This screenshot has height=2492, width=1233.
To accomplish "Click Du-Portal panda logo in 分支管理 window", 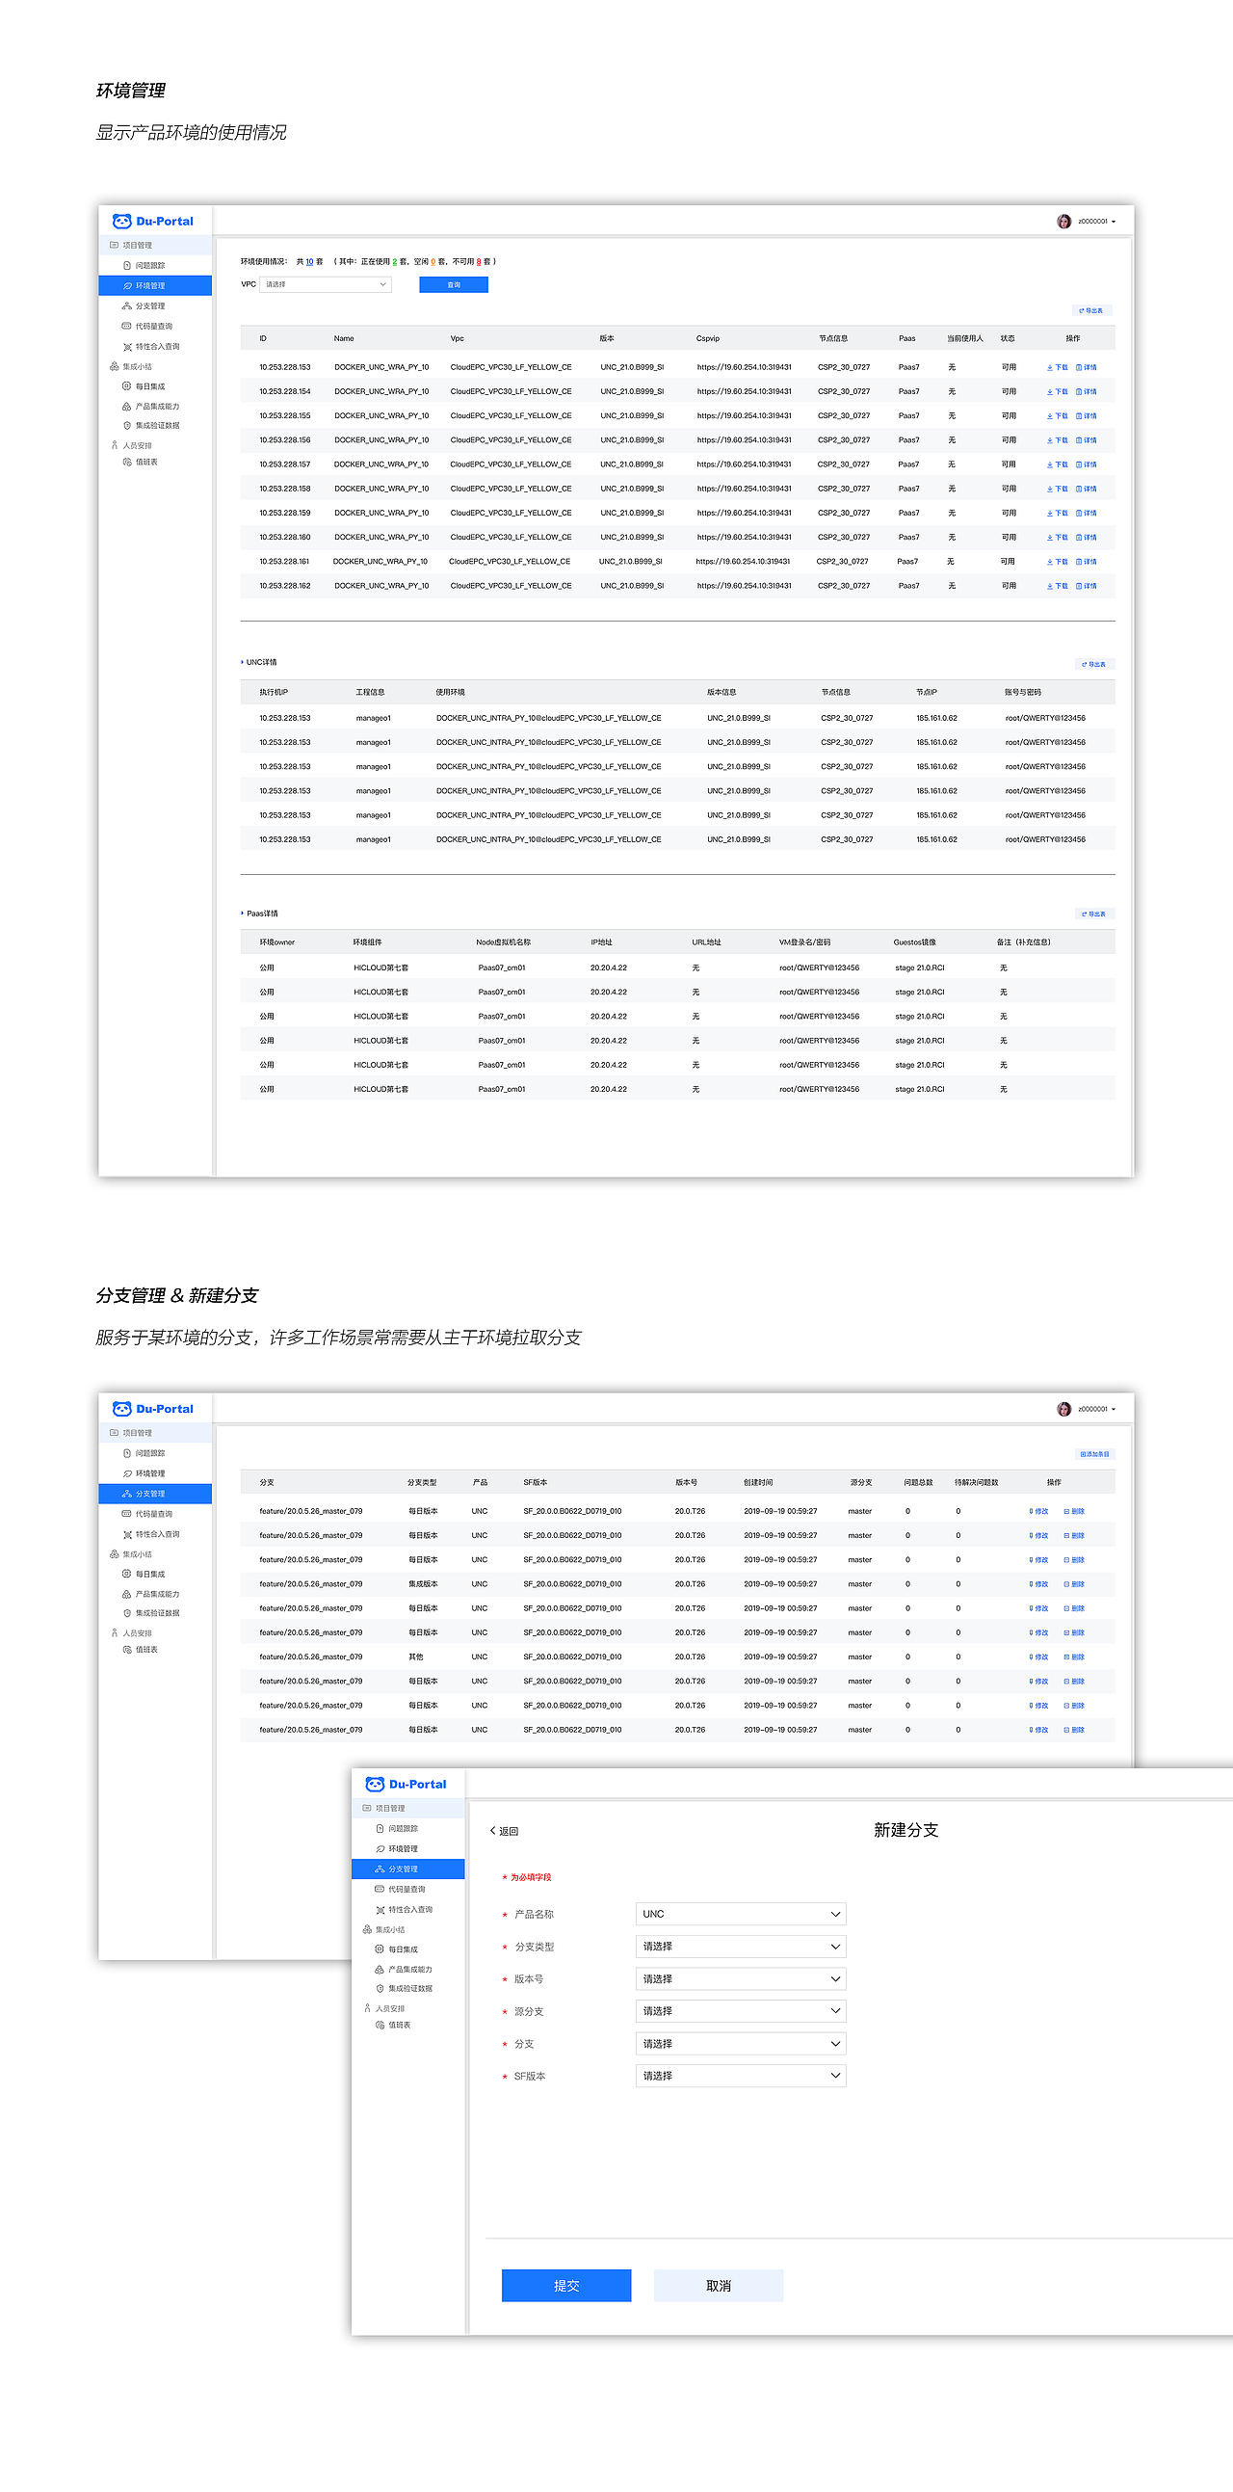I will 121,1409.
